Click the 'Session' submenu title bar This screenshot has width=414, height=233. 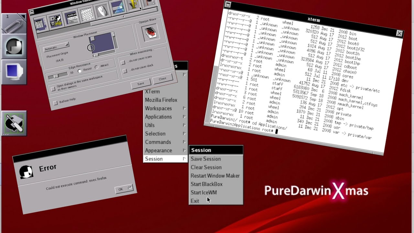coord(216,150)
